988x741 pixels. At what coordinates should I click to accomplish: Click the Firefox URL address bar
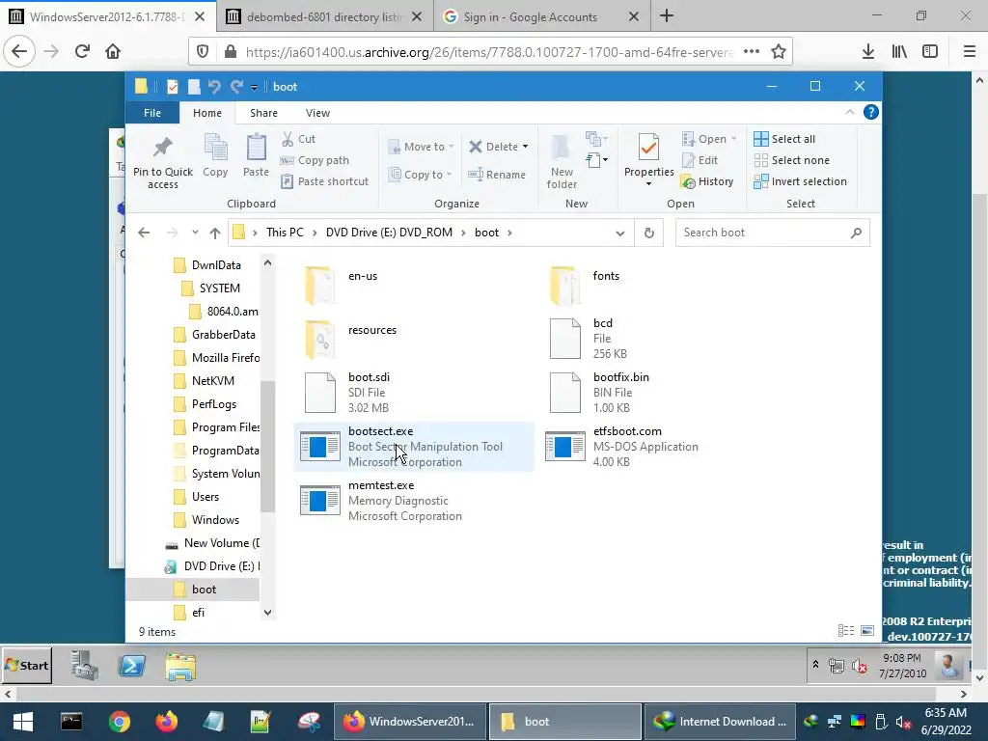pos(488,52)
